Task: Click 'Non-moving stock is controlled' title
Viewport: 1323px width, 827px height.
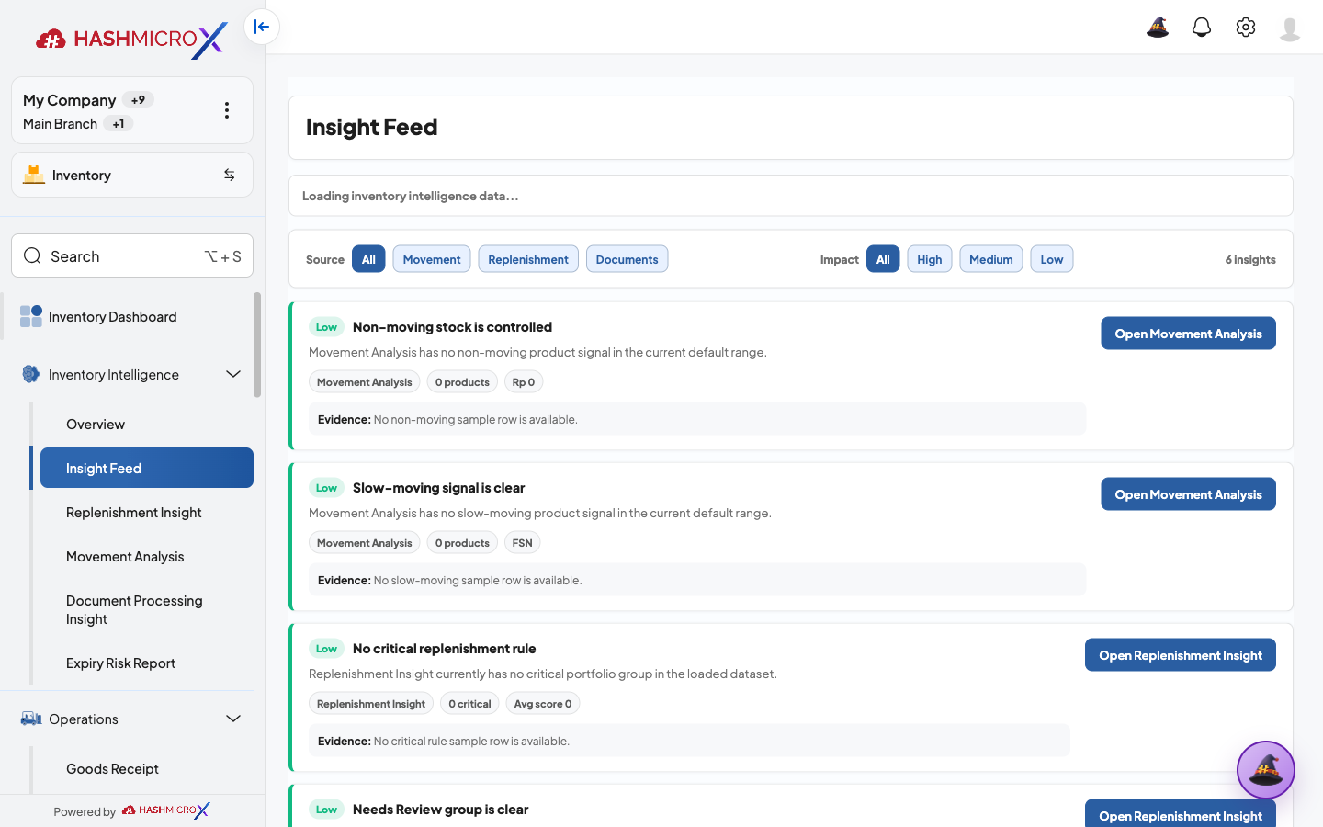Action: coord(452,327)
